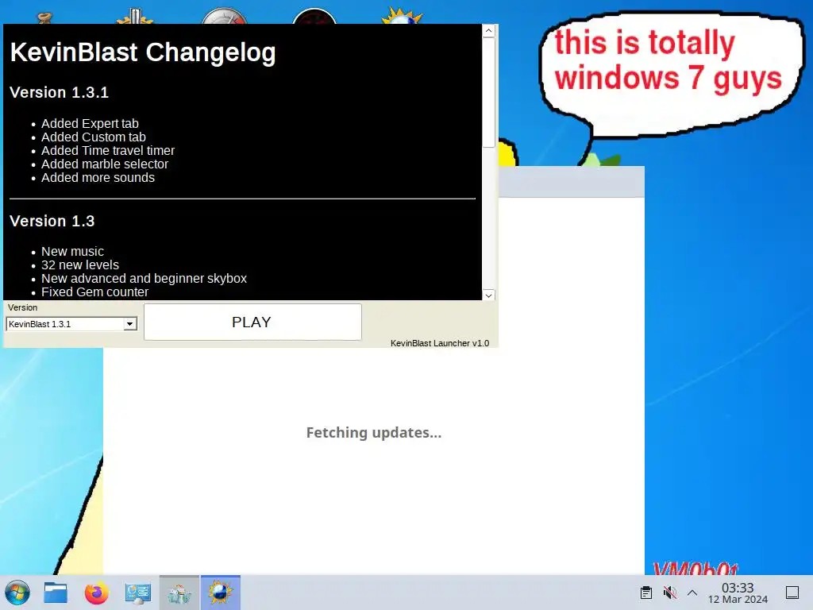This screenshot has width=813, height=610.
Task: Click the Version 1.3 heading
Action: (x=52, y=221)
